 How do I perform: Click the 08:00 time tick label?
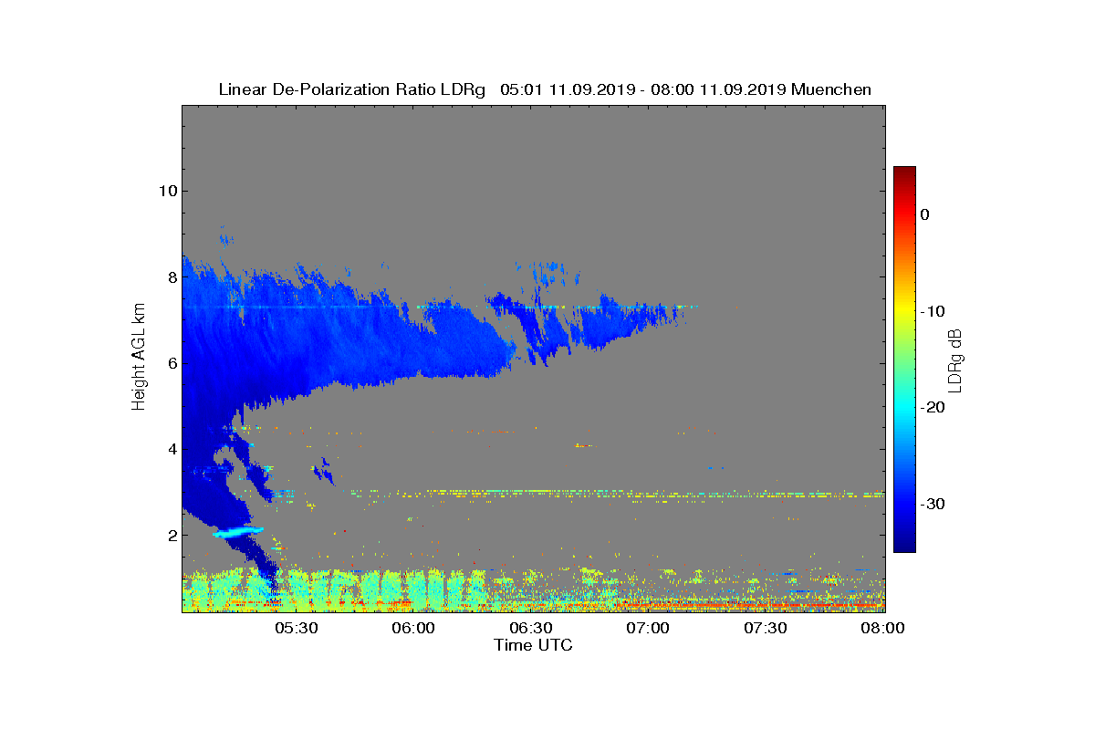[x=883, y=628]
